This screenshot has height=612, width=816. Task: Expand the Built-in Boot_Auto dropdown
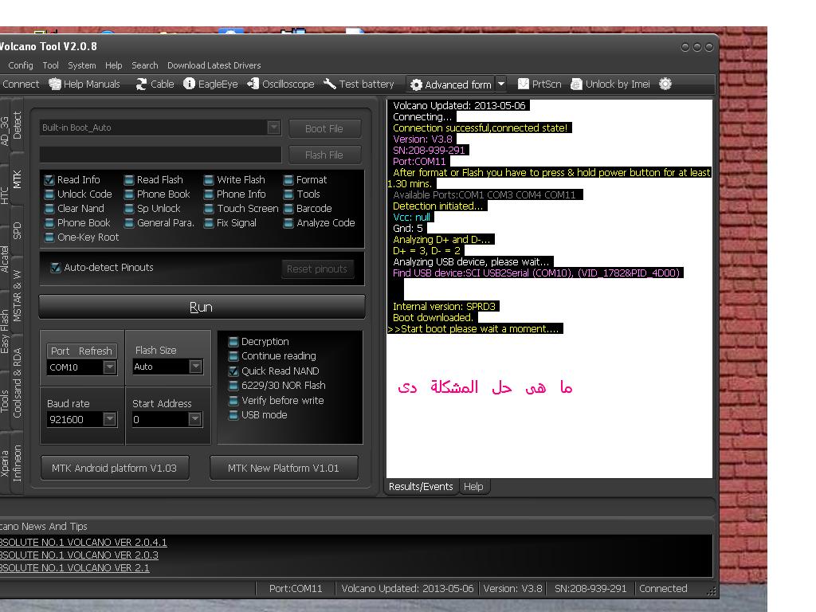click(x=274, y=127)
